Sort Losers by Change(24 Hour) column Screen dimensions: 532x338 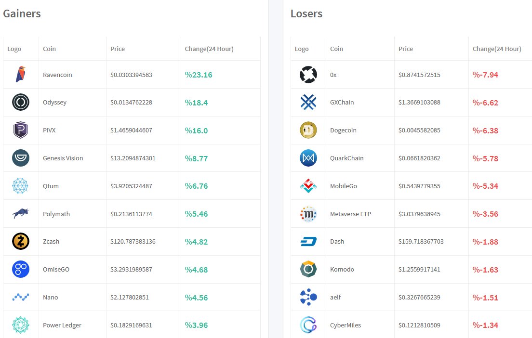pyautogui.click(x=497, y=49)
